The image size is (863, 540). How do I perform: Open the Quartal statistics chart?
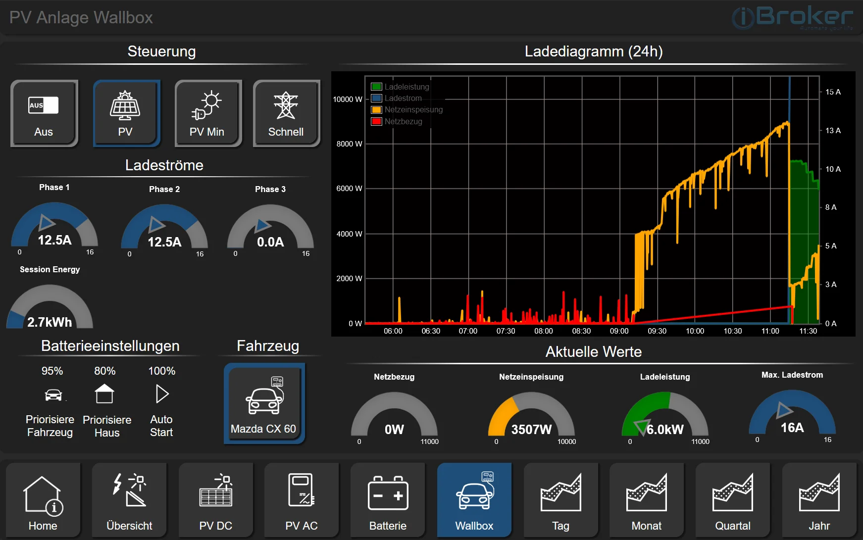733,500
